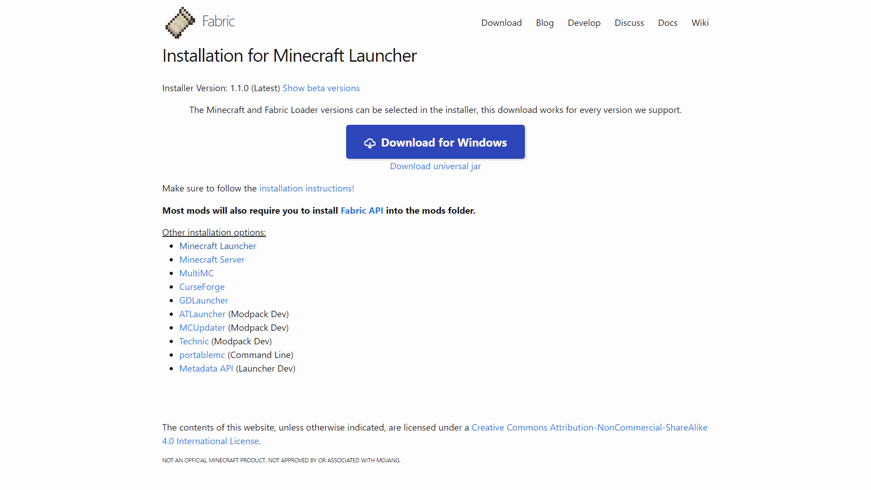Image resolution: width=871 pixels, height=490 pixels.
Task: Open the Creative Commons license link
Action: [589, 427]
